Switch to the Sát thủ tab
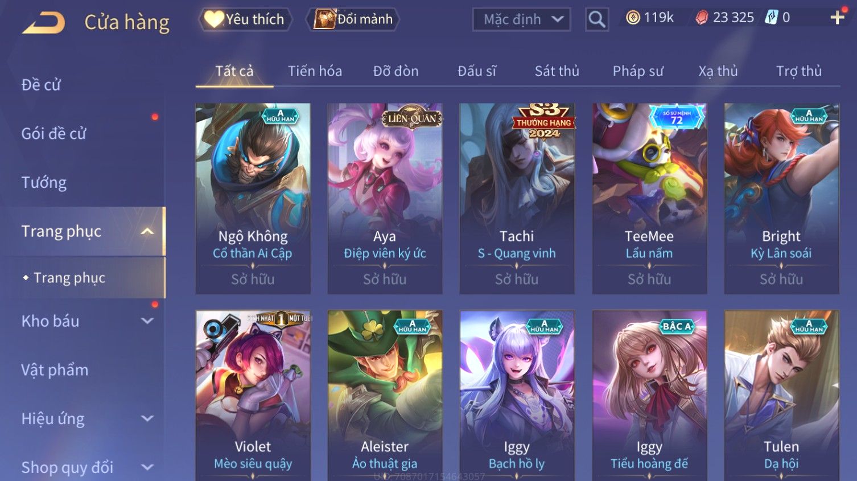 coord(557,71)
